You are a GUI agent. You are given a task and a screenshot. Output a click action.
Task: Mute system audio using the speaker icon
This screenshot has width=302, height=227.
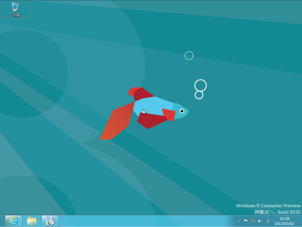[x=260, y=221]
